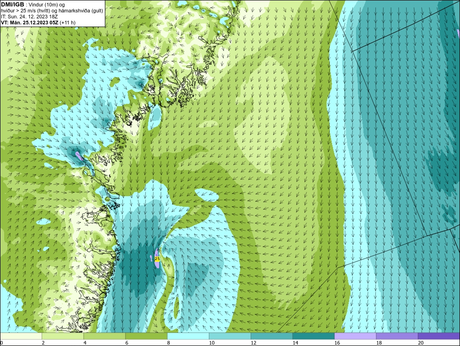Click the 'IT: Sun. 24. 12. 2023 18Z' line

29,17
